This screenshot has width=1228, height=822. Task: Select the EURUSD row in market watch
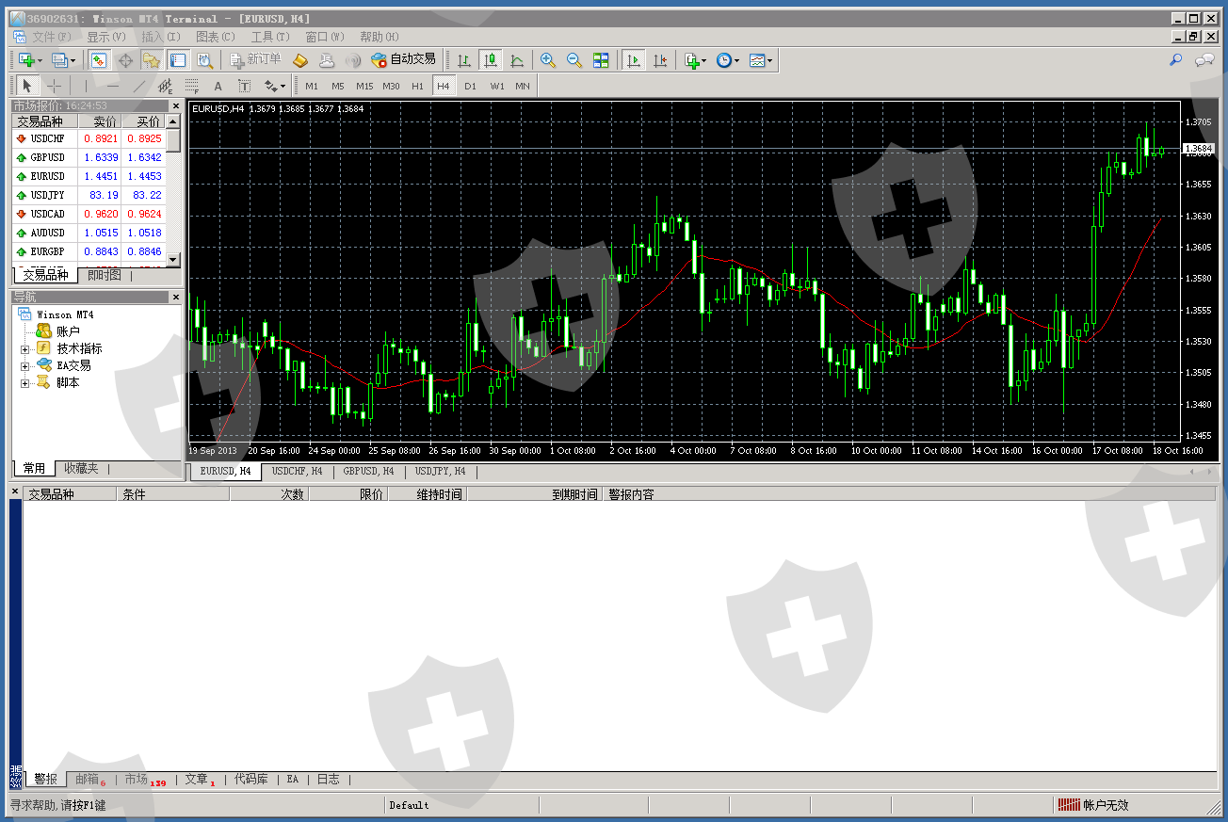tap(89, 176)
